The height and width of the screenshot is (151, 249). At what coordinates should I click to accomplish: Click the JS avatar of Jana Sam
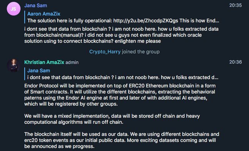click(14, 9)
